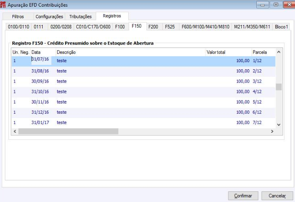The width and height of the screenshot is (295, 202).
Task: Click the right arrow of horizontal scrollbar
Action: tap(272, 131)
